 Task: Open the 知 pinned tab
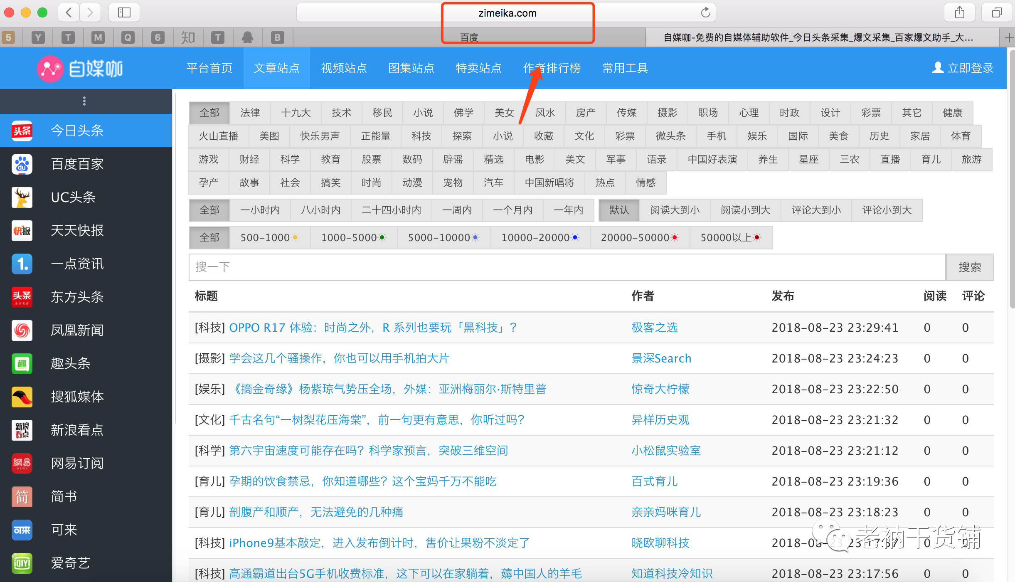188,38
